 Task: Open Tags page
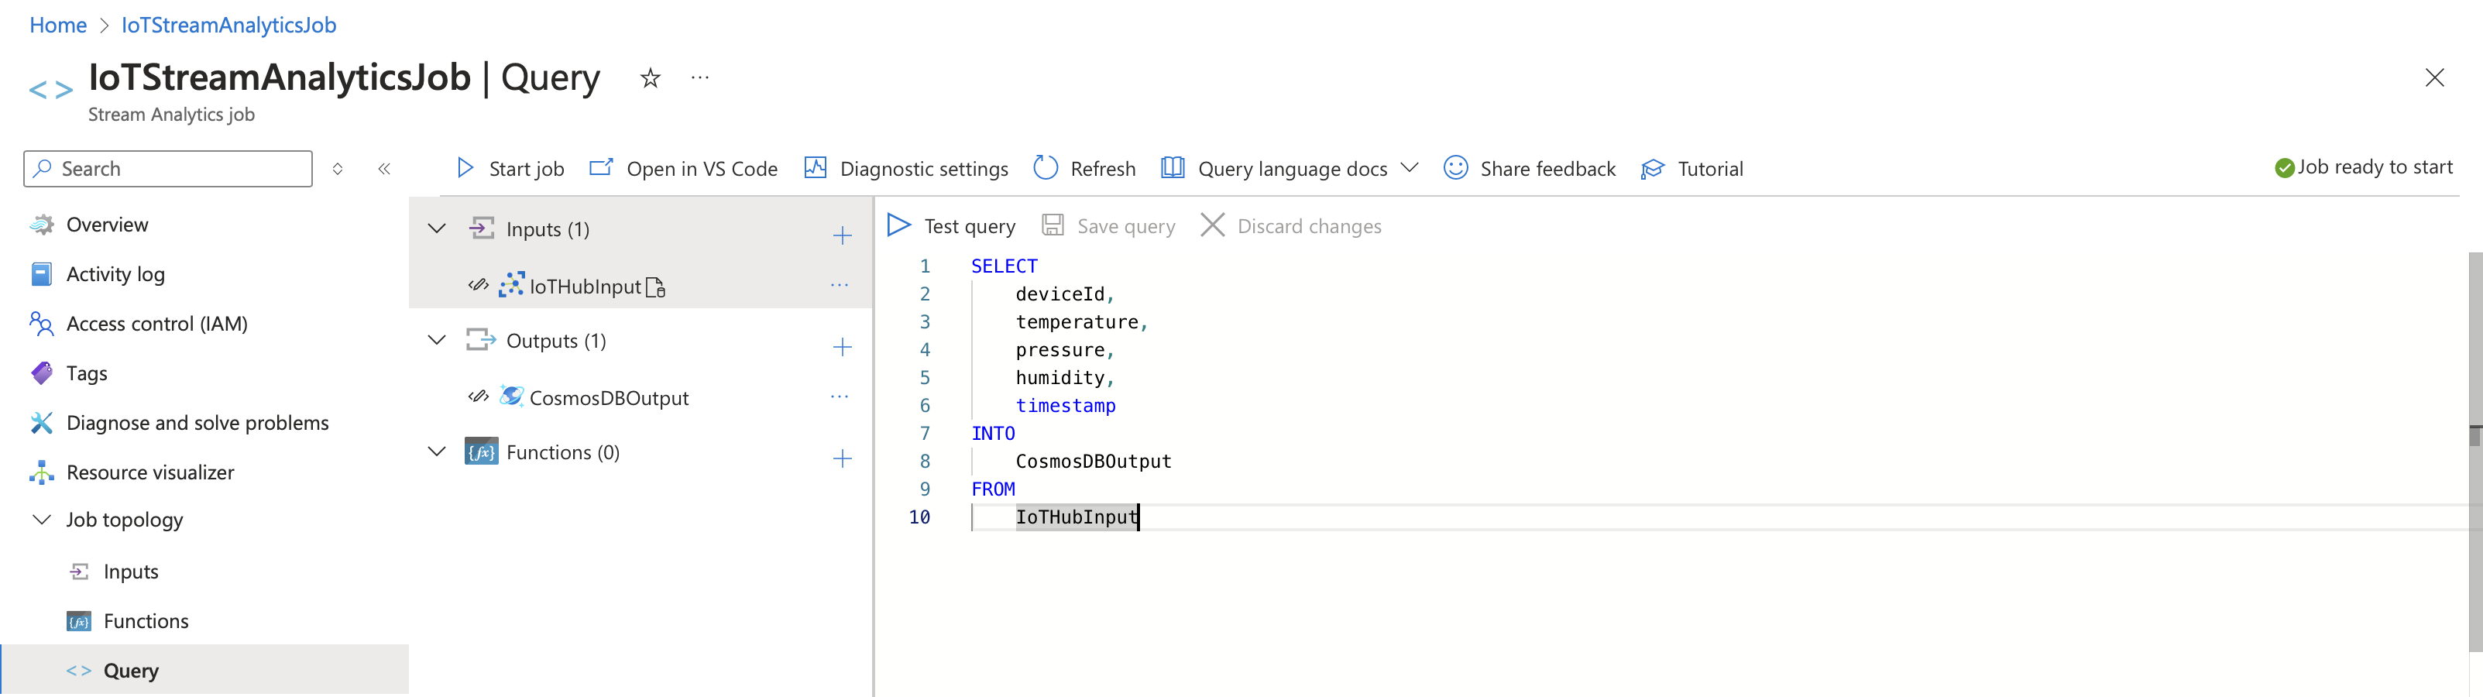87,373
